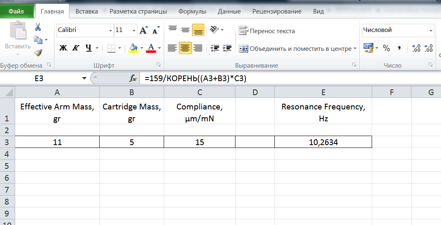Click the Cut scissors icon
This screenshot has width=441, height=225.
(38, 27)
